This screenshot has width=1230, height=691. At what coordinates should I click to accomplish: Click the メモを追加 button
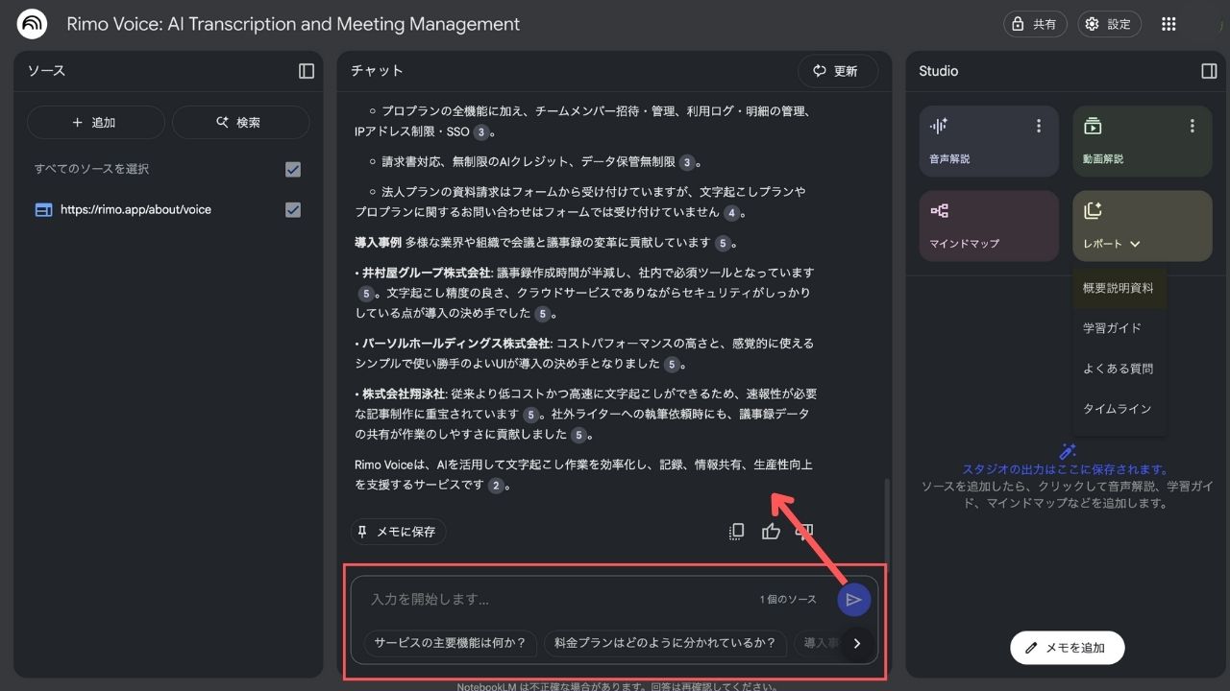[1067, 648]
